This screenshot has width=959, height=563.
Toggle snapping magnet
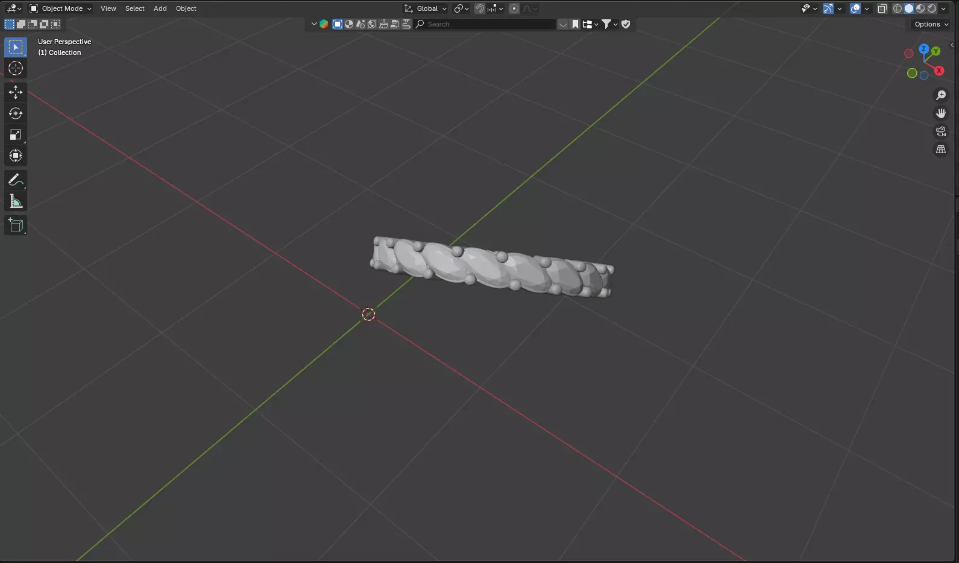tap(480, 8)
